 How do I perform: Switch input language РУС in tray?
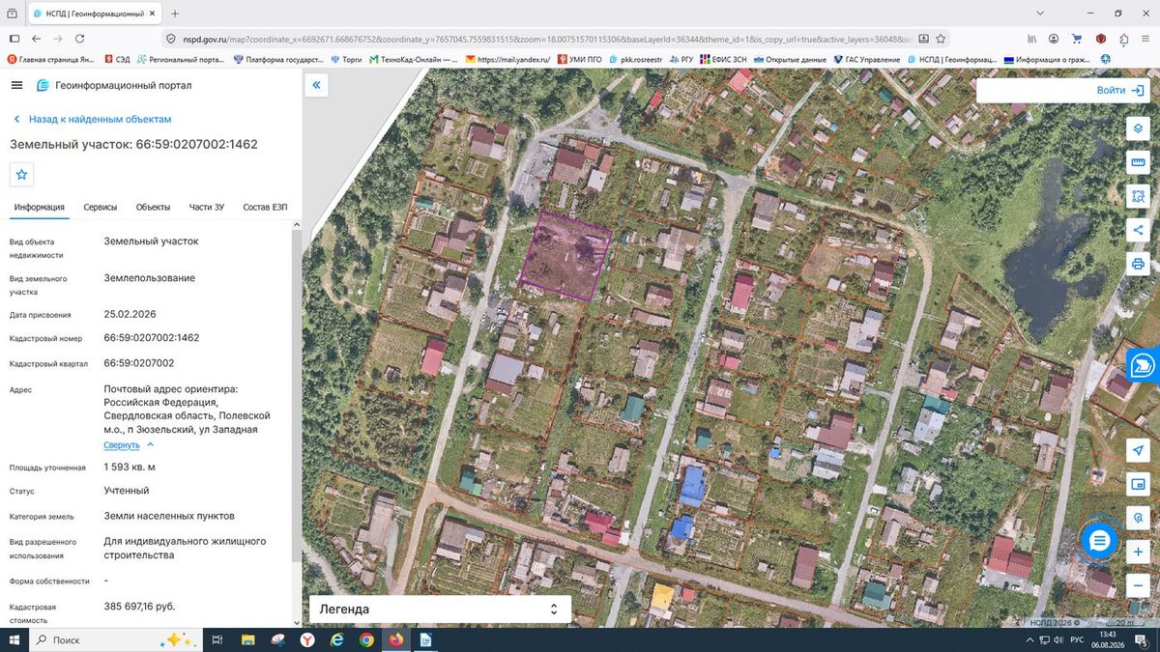pyautogui.click(x=1076, y=639)
